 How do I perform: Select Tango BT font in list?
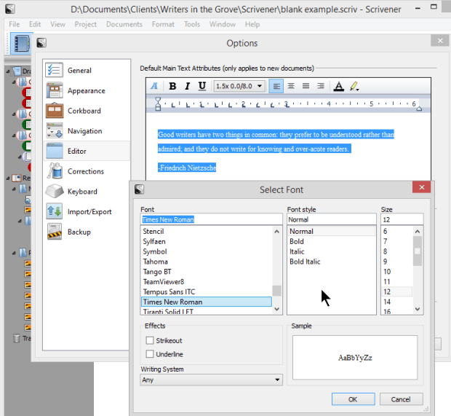[x=207, y=272]
